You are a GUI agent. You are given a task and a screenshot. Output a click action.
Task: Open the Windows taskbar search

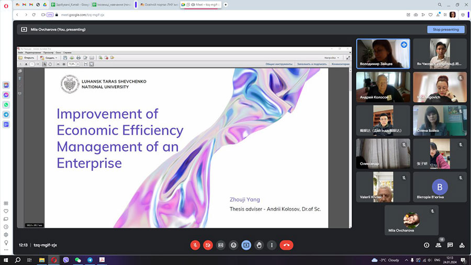tap(18, 260)
